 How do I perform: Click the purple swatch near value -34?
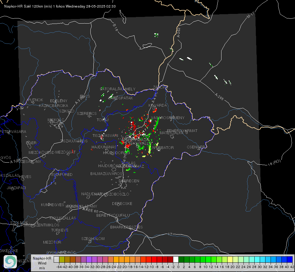coord(89,259)
